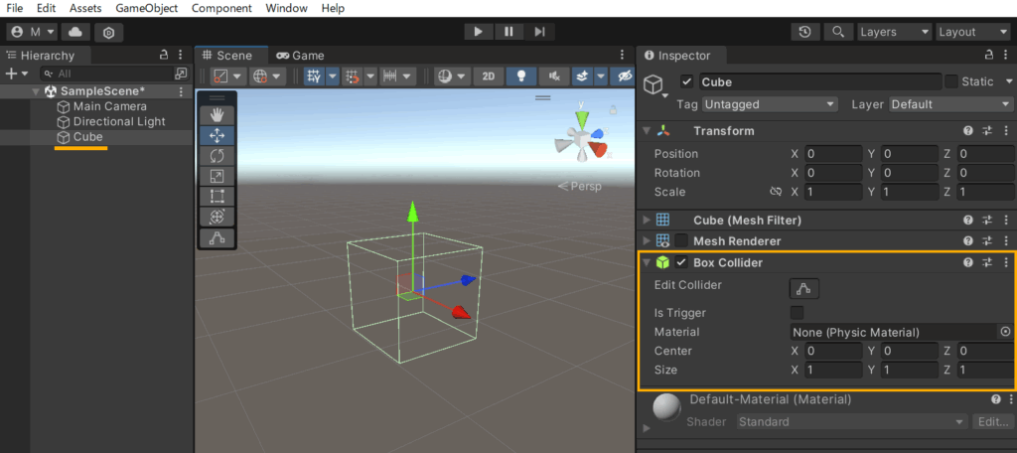The height and width of the screenshot is (453, 1017).
Task: Click the material Edit... button
Action: coord(992,422)
